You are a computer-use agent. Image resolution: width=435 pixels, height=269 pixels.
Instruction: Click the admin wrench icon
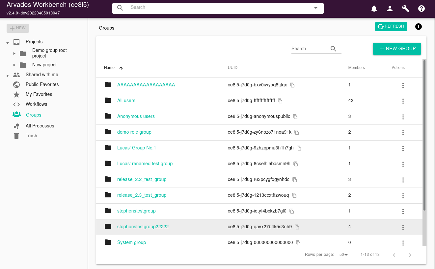406,9
